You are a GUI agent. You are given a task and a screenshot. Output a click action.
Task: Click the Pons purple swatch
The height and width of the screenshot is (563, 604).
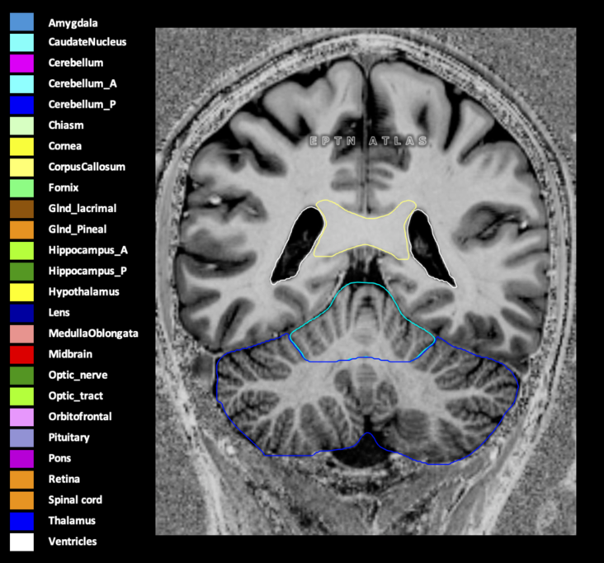click(x=21, y=459)
